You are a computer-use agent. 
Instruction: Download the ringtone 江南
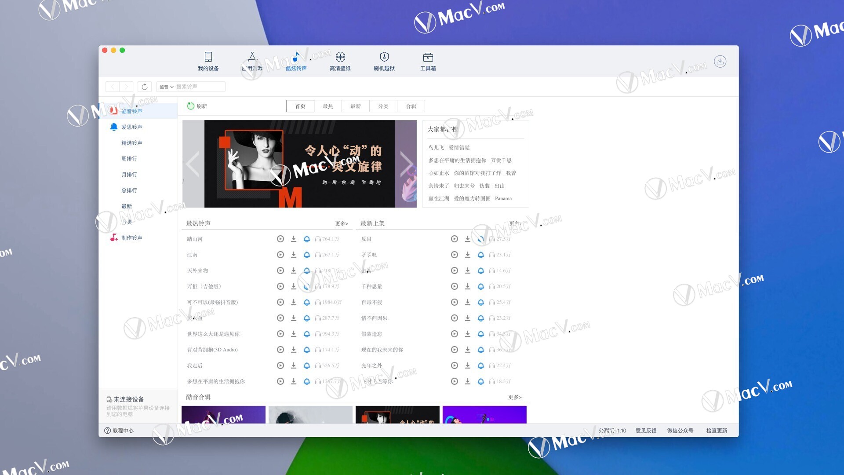coord(294,255)
